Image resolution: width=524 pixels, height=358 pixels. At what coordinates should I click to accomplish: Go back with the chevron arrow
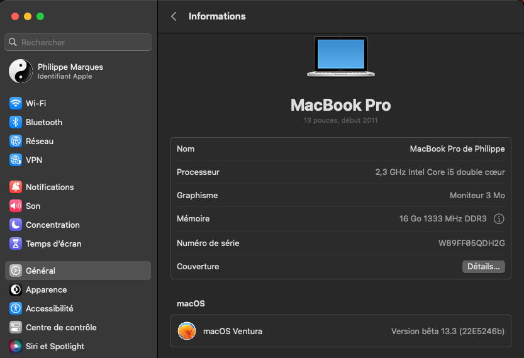174,16
